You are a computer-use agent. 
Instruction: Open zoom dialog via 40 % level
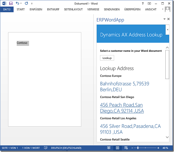[x=165, y=148]
